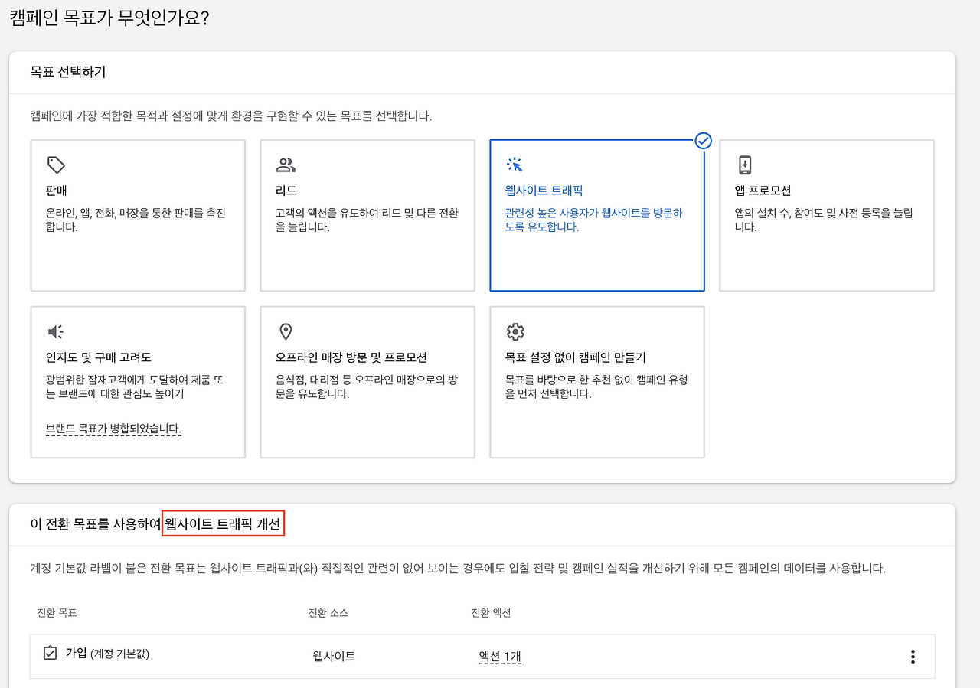Click the location pin icon on 오프라인 매장 card
This screenshot has width=980, height=688.
[x=286, y=331]
